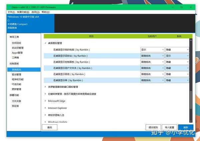
Task: Go to 程序和功能 in the sidebar
Action: pos(18,79)
